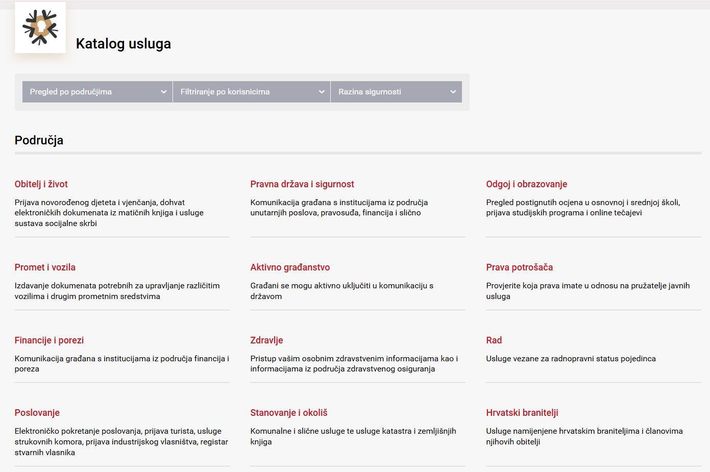This screenshot has height=472, width=710.
Task: Go to Stanovanje i okoliš
Action: click(x=289, y=413)
